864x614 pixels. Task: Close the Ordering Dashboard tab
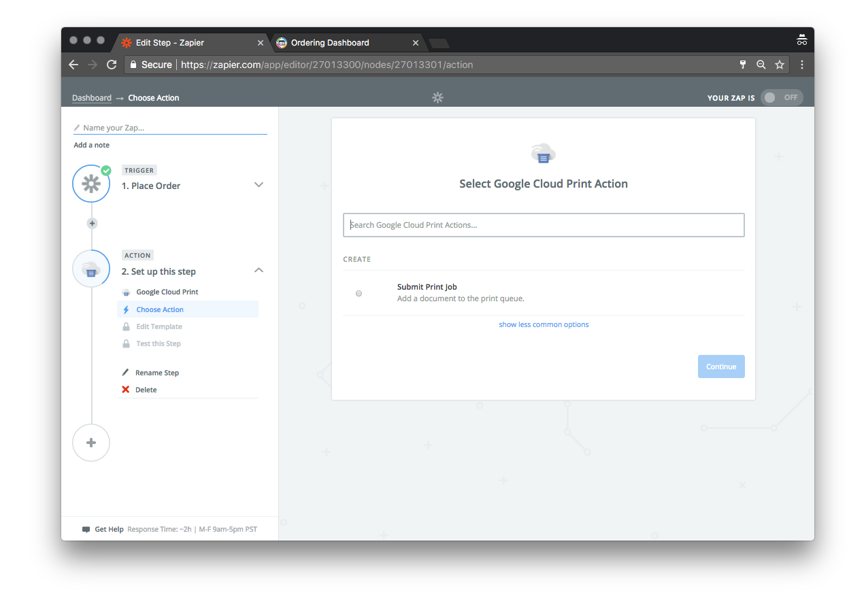click(x=416, y=43)
